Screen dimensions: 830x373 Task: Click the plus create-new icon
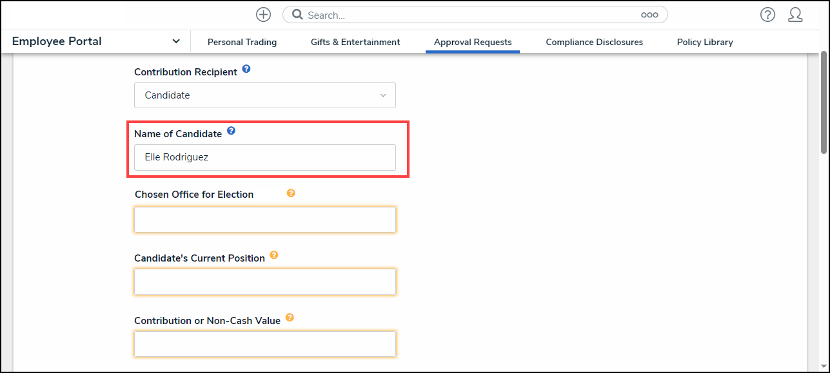tap(263, 15)
